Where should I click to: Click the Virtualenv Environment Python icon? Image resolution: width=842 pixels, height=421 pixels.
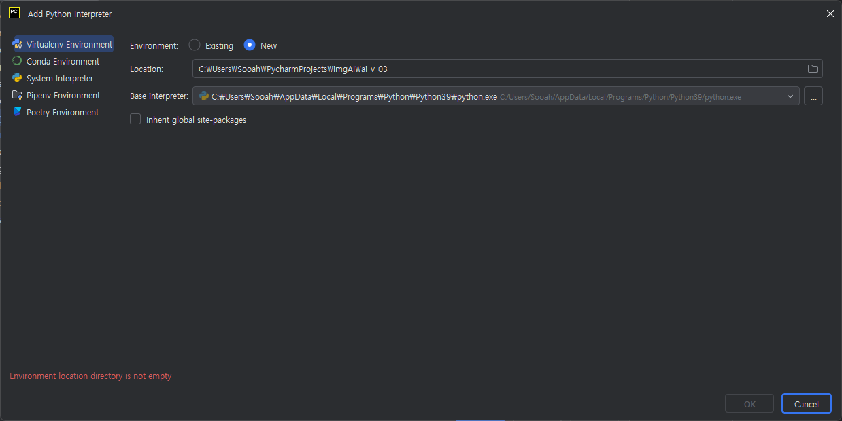click(x=18, y=45)
